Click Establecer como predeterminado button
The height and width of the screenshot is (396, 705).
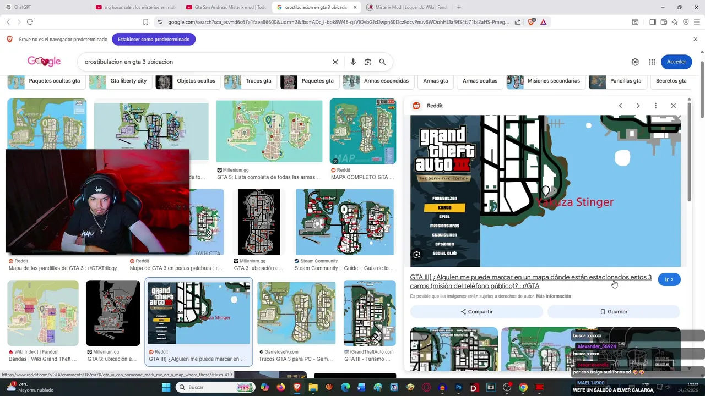click(x=154, y=40)
